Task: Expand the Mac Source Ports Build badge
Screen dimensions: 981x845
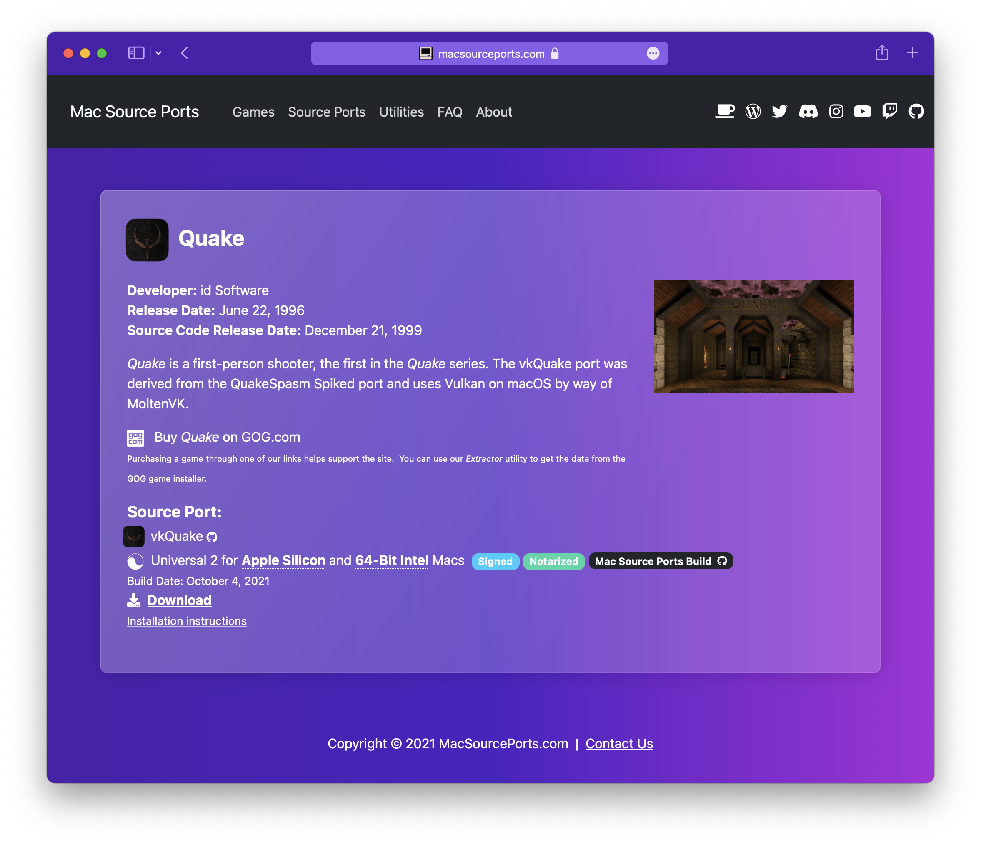Action: coord(661,560)
